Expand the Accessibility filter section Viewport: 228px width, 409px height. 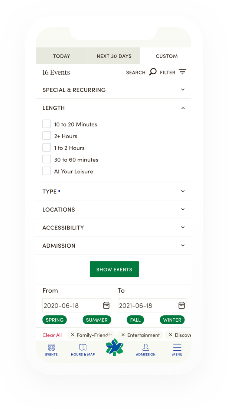pos(114,228)
